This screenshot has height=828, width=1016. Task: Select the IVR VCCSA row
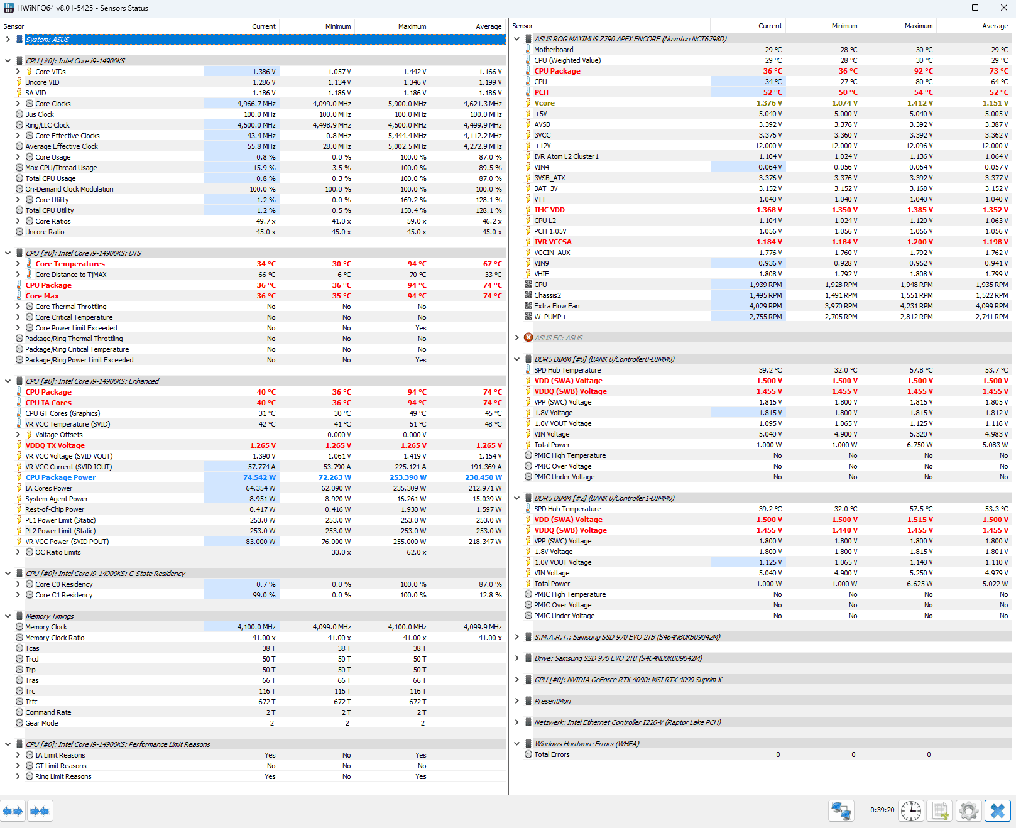[762, 242]
